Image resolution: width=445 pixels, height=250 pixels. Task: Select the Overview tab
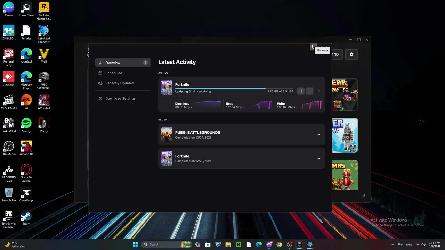(x=123, y=62)
